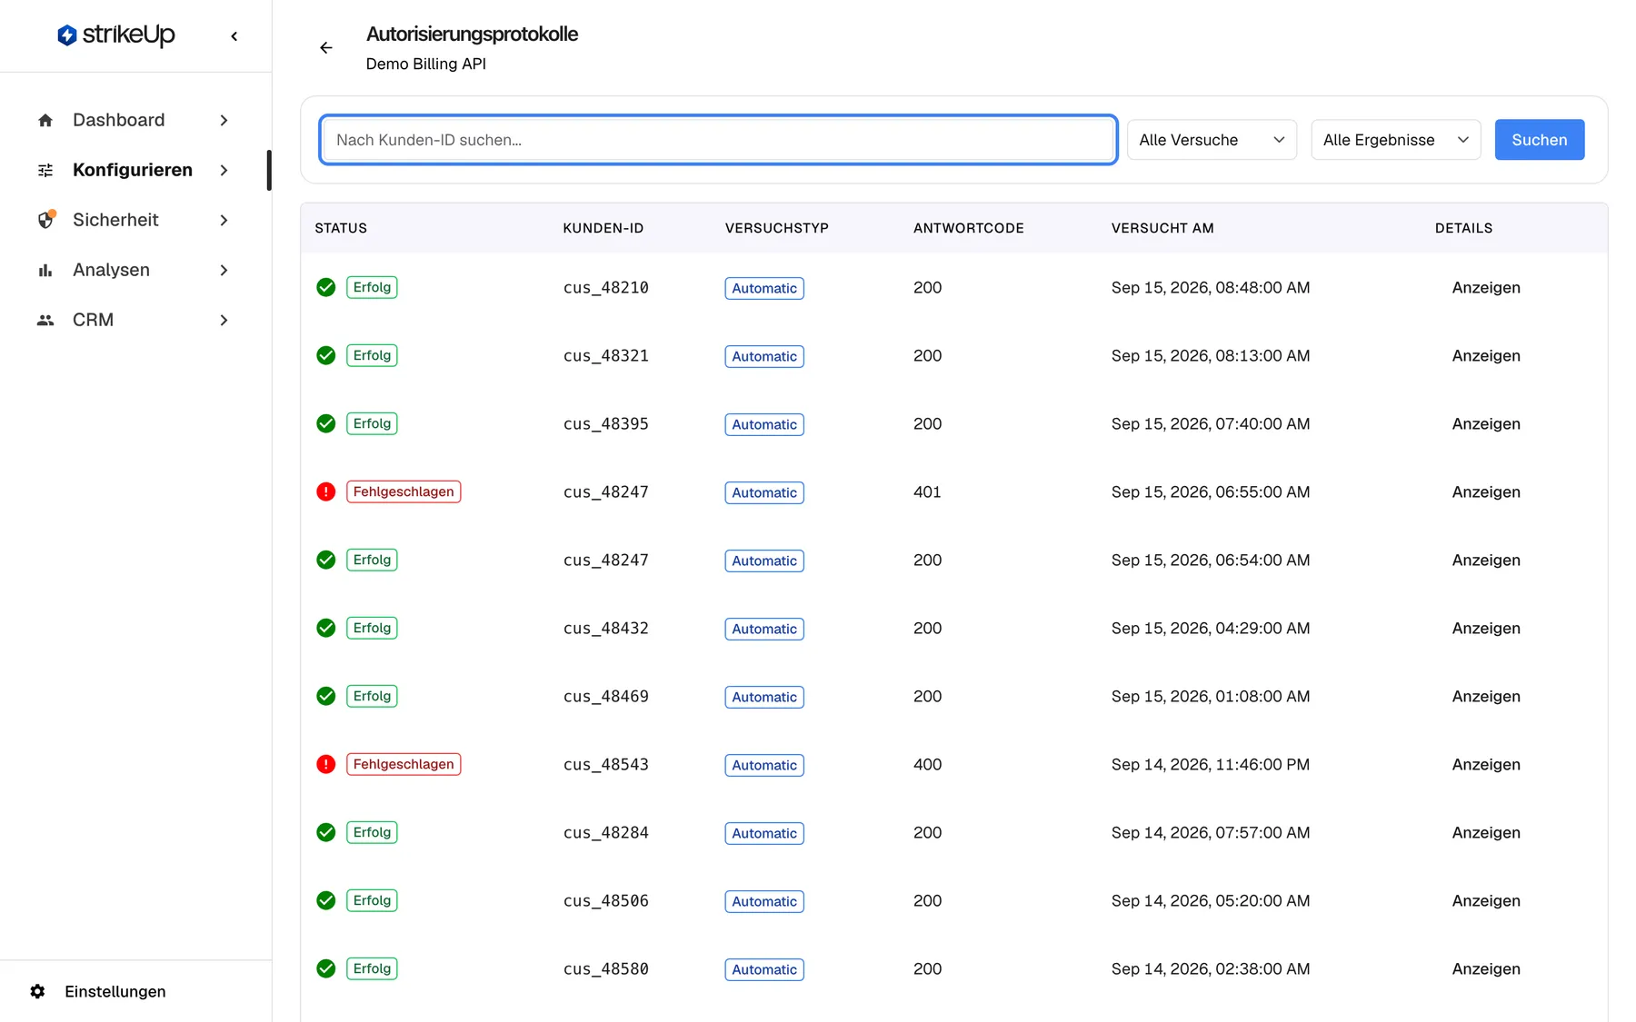Open the Alle Versuche dropdown

coord(1212,140)
